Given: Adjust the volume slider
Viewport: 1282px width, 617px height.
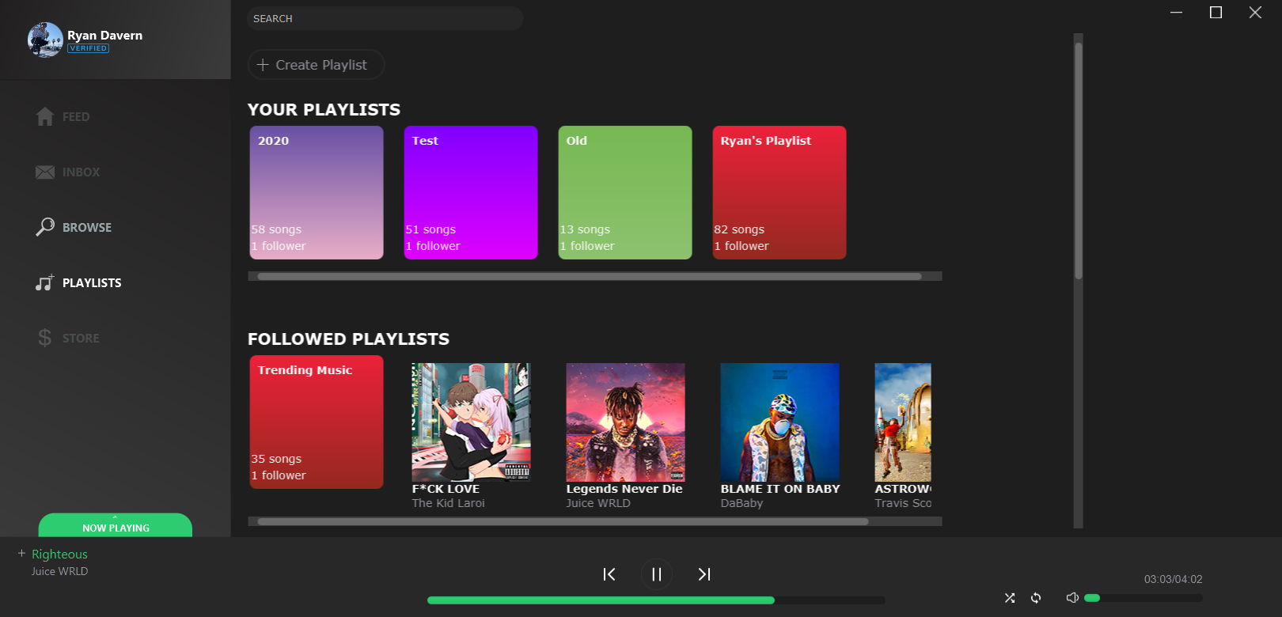Looking at the screenshot, I should pyautogui.click(x=1143, y=598).
